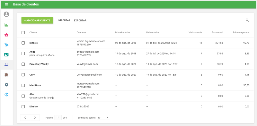The image size is (257, 126).
Task: Sort by the Cliente column header
Action: pos(33,33)
